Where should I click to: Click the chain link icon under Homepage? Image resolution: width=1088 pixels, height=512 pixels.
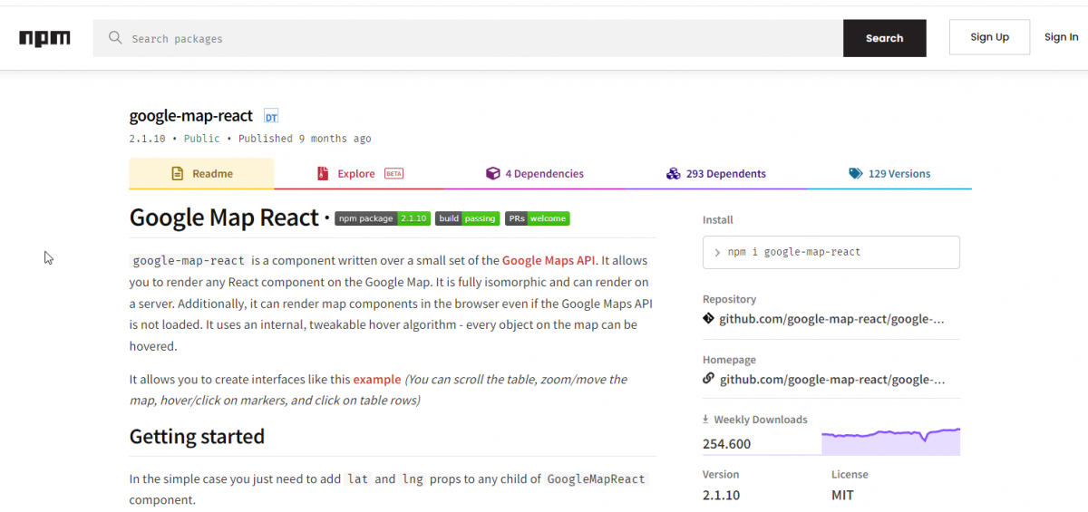[x=708, y=379]
